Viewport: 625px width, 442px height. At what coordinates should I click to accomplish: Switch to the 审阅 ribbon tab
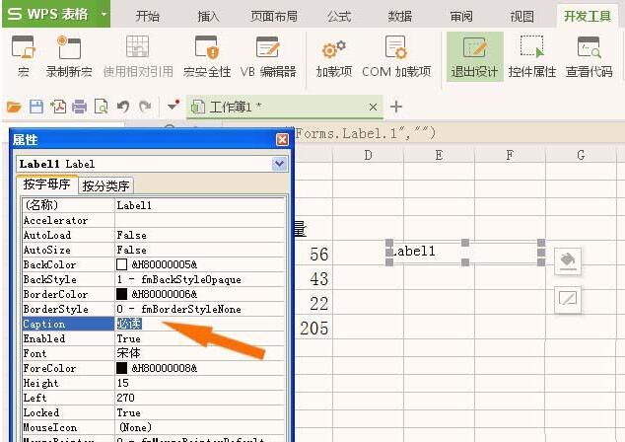click(461, 17)
